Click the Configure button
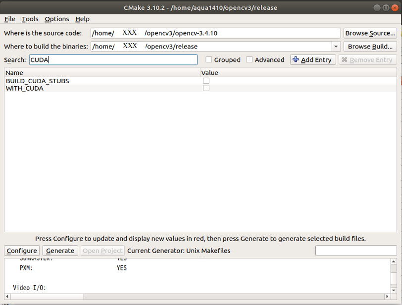Screen dimensions: 402x305 click(22, 251)
